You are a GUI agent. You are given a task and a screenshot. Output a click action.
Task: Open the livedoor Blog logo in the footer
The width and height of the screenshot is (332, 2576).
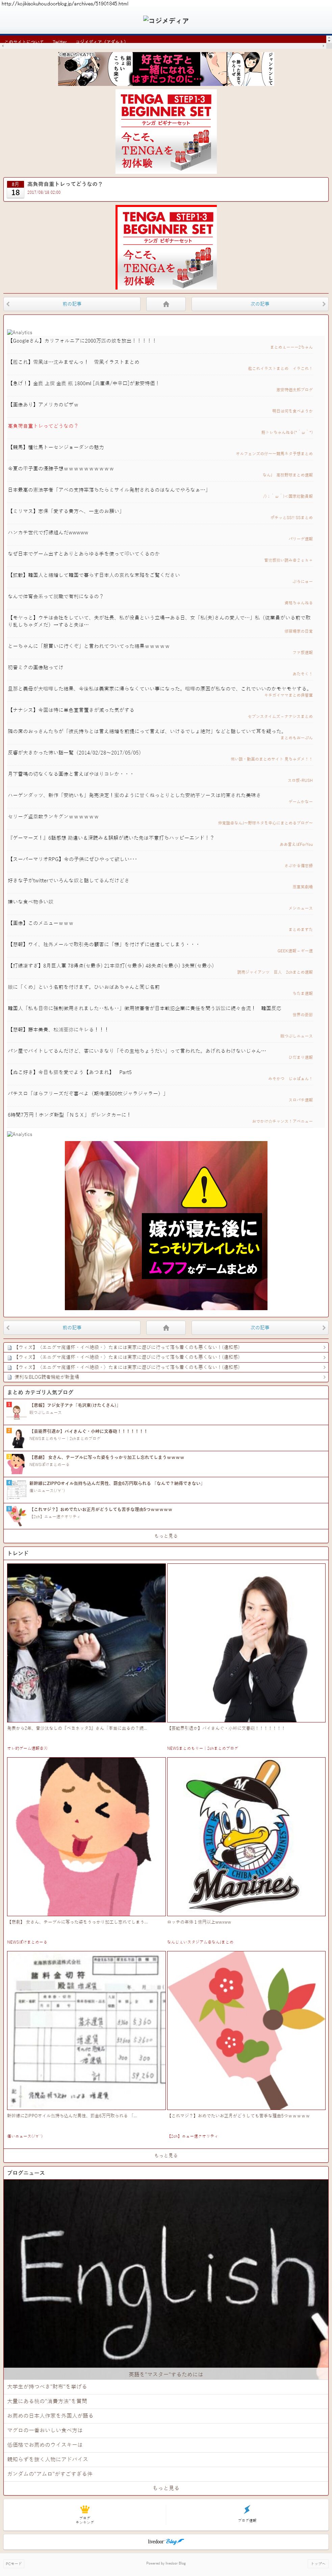pyautogui.click(x=166, y=2541)
